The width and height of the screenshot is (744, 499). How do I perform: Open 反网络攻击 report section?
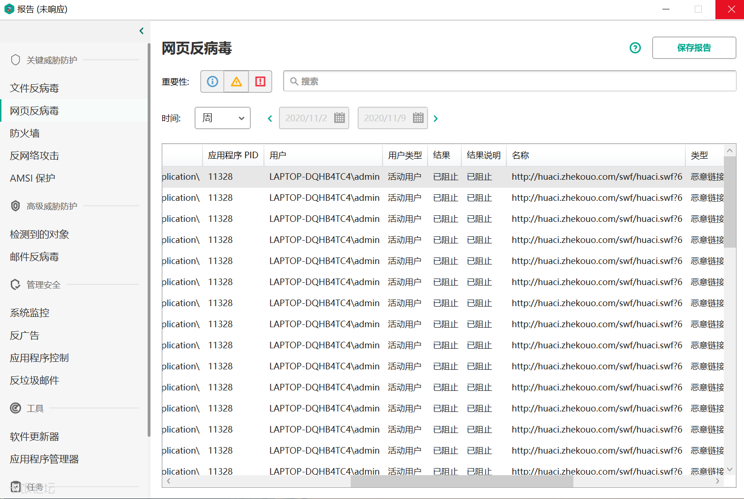pos(34,155)
